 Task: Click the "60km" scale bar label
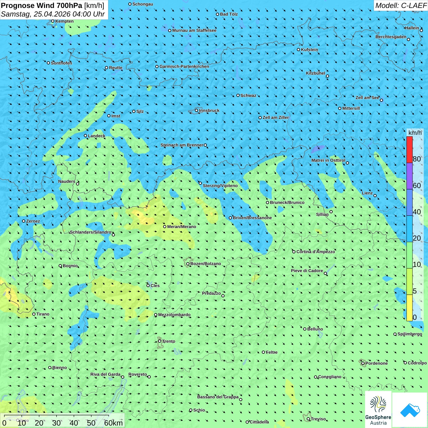point(113,423)
